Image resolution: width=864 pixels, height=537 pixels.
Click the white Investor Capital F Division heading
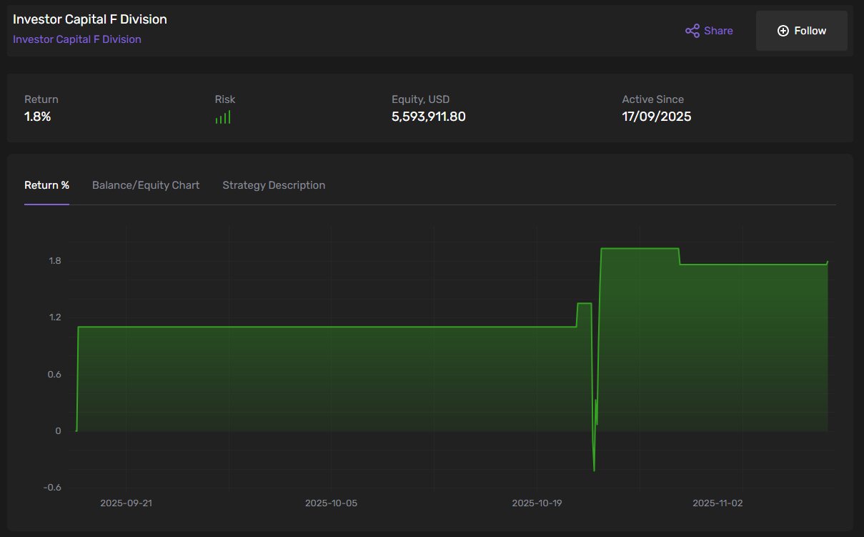[90, 19]
